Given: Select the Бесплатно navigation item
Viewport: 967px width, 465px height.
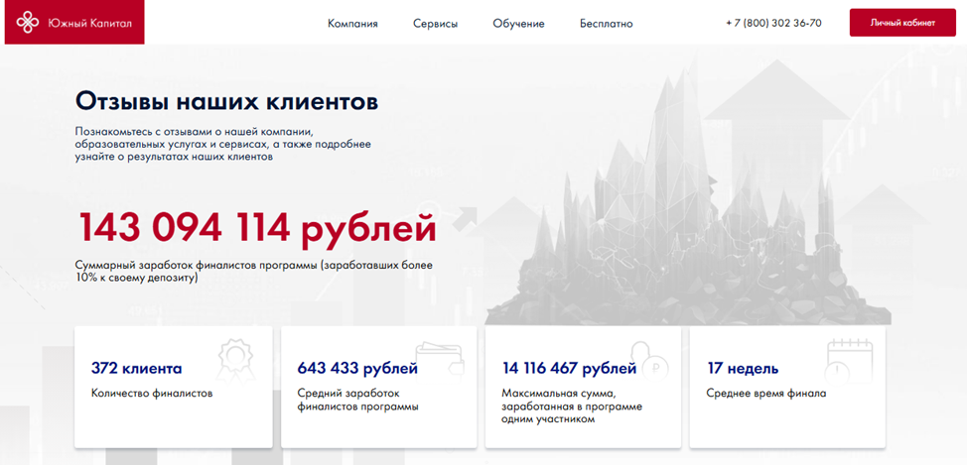Looking at the screenshot, I should [x=606, y=24].
